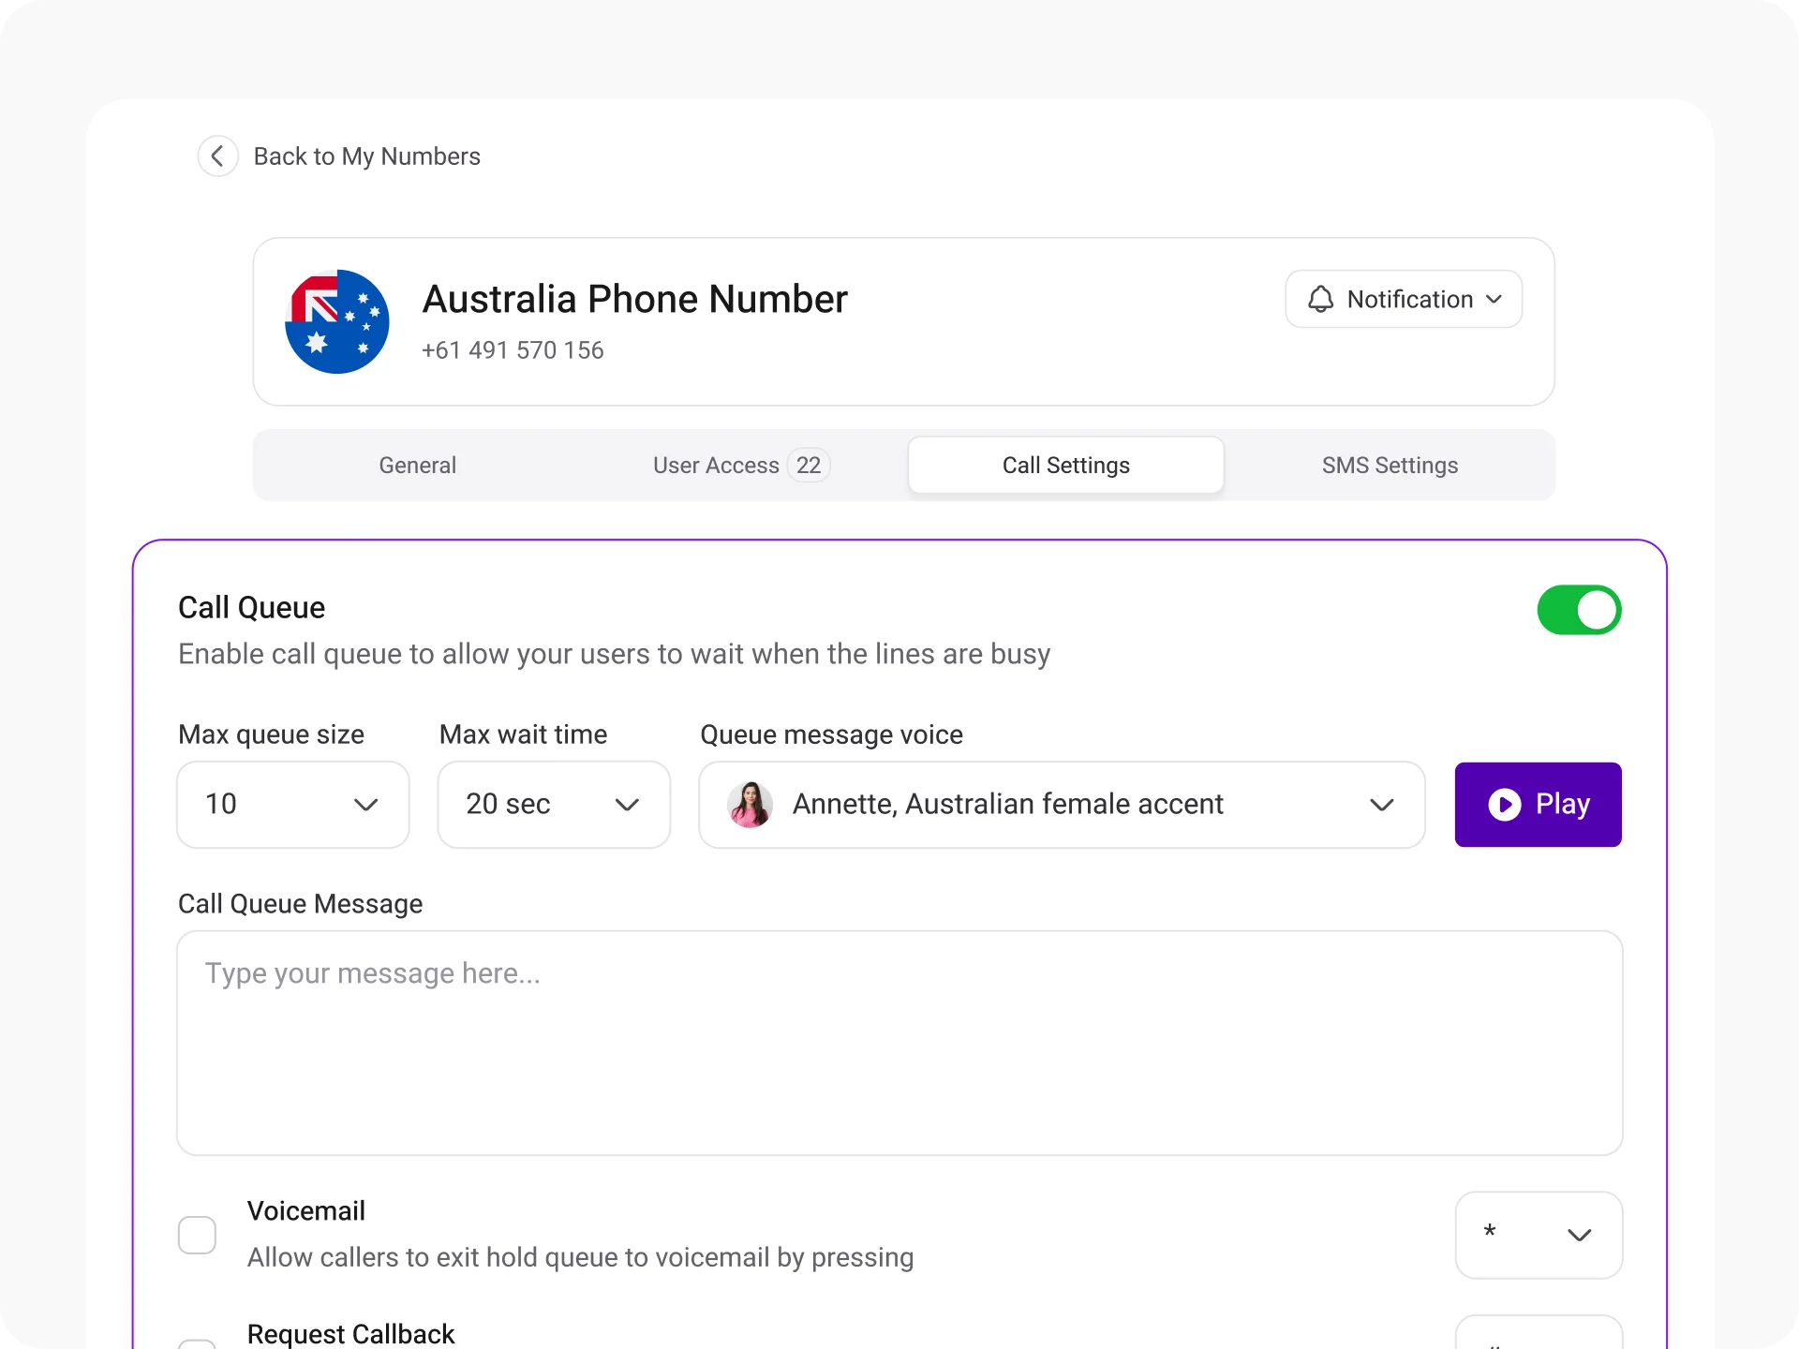Switch to the User Access tab
Viewport: 1799px width, 1349px height.
[740, 465]
